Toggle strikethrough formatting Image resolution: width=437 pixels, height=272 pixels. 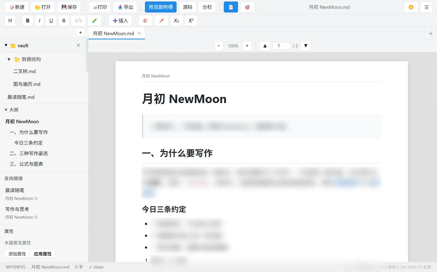[64, 20]
